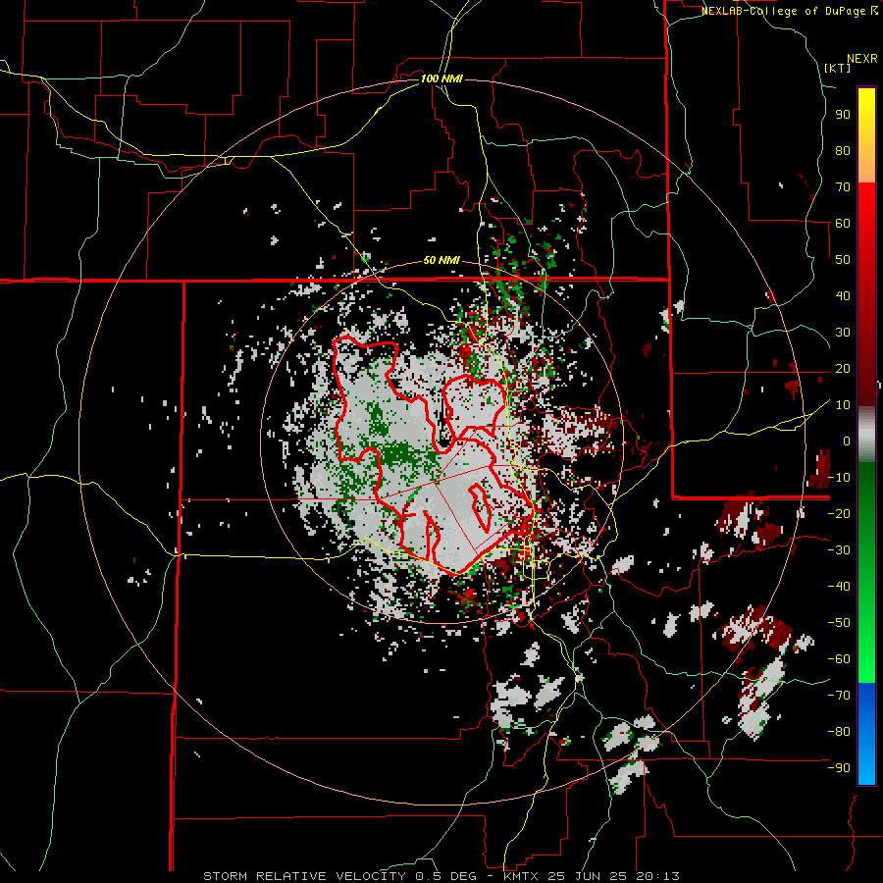Click the "NEXLAB-College of DuPage" credit text
This screenshot has width=883, height=883.
tap(783, 11)
